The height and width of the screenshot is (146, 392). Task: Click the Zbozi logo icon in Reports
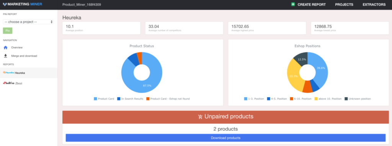point(8,83)
